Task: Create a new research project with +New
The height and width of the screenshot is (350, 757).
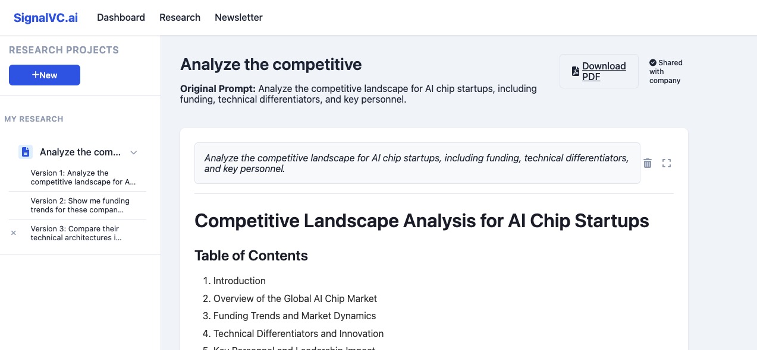Action: coord(45,75)
